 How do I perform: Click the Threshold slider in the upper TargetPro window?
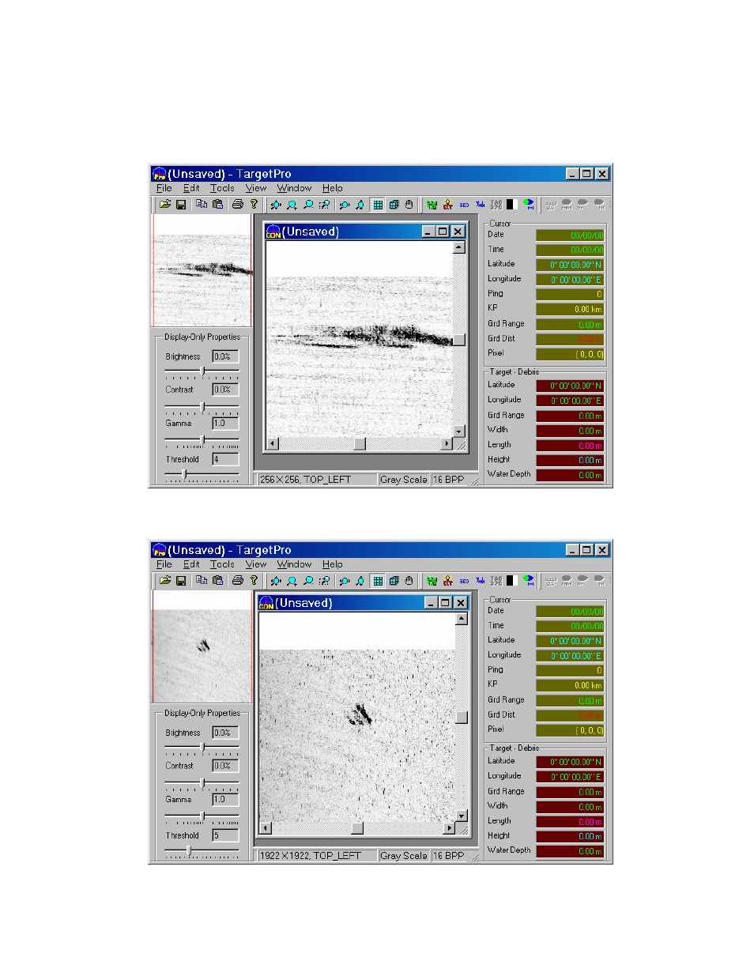[202, 475]
